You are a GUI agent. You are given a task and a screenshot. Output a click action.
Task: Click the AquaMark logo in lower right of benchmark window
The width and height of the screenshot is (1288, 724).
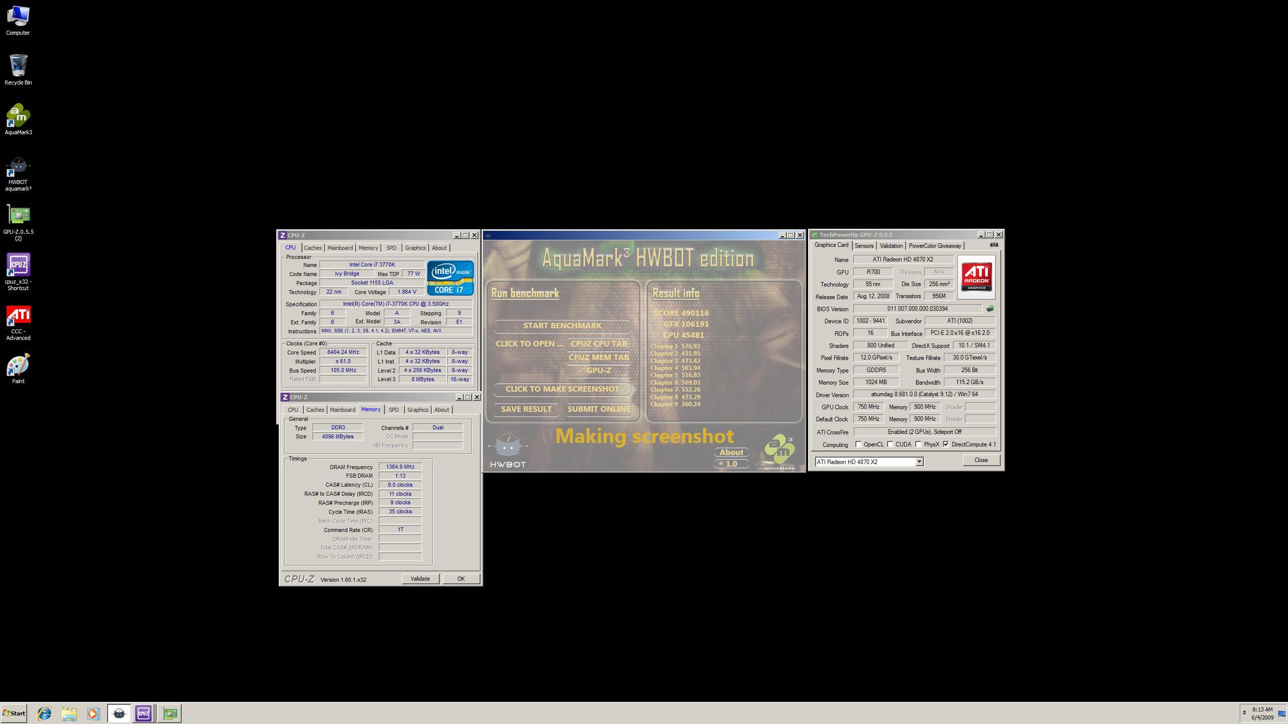pos(779,452)
